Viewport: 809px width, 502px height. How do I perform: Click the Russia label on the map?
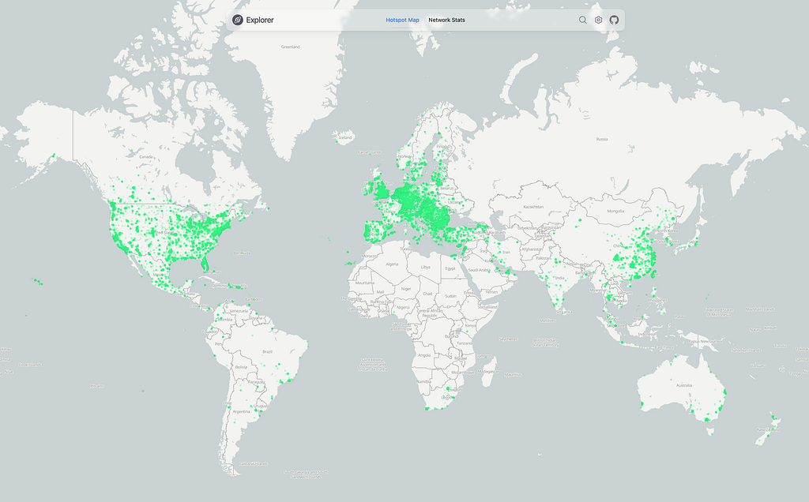pos(602,139)
